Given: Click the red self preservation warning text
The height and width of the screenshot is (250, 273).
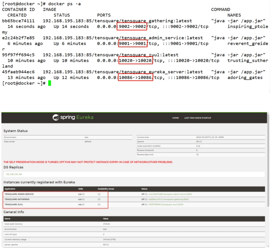Looking at the screenshot, I should click(88, 162).
